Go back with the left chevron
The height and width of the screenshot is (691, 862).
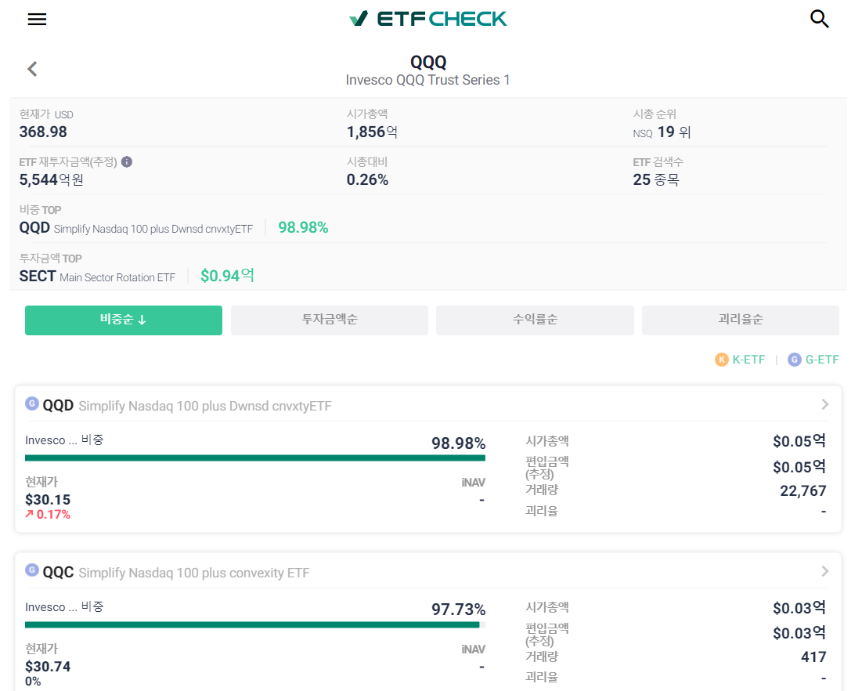tap(32, 69)
